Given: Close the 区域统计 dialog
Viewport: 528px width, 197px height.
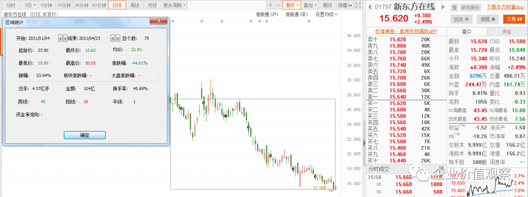Looking at the screenshot, I should [158, 21].
